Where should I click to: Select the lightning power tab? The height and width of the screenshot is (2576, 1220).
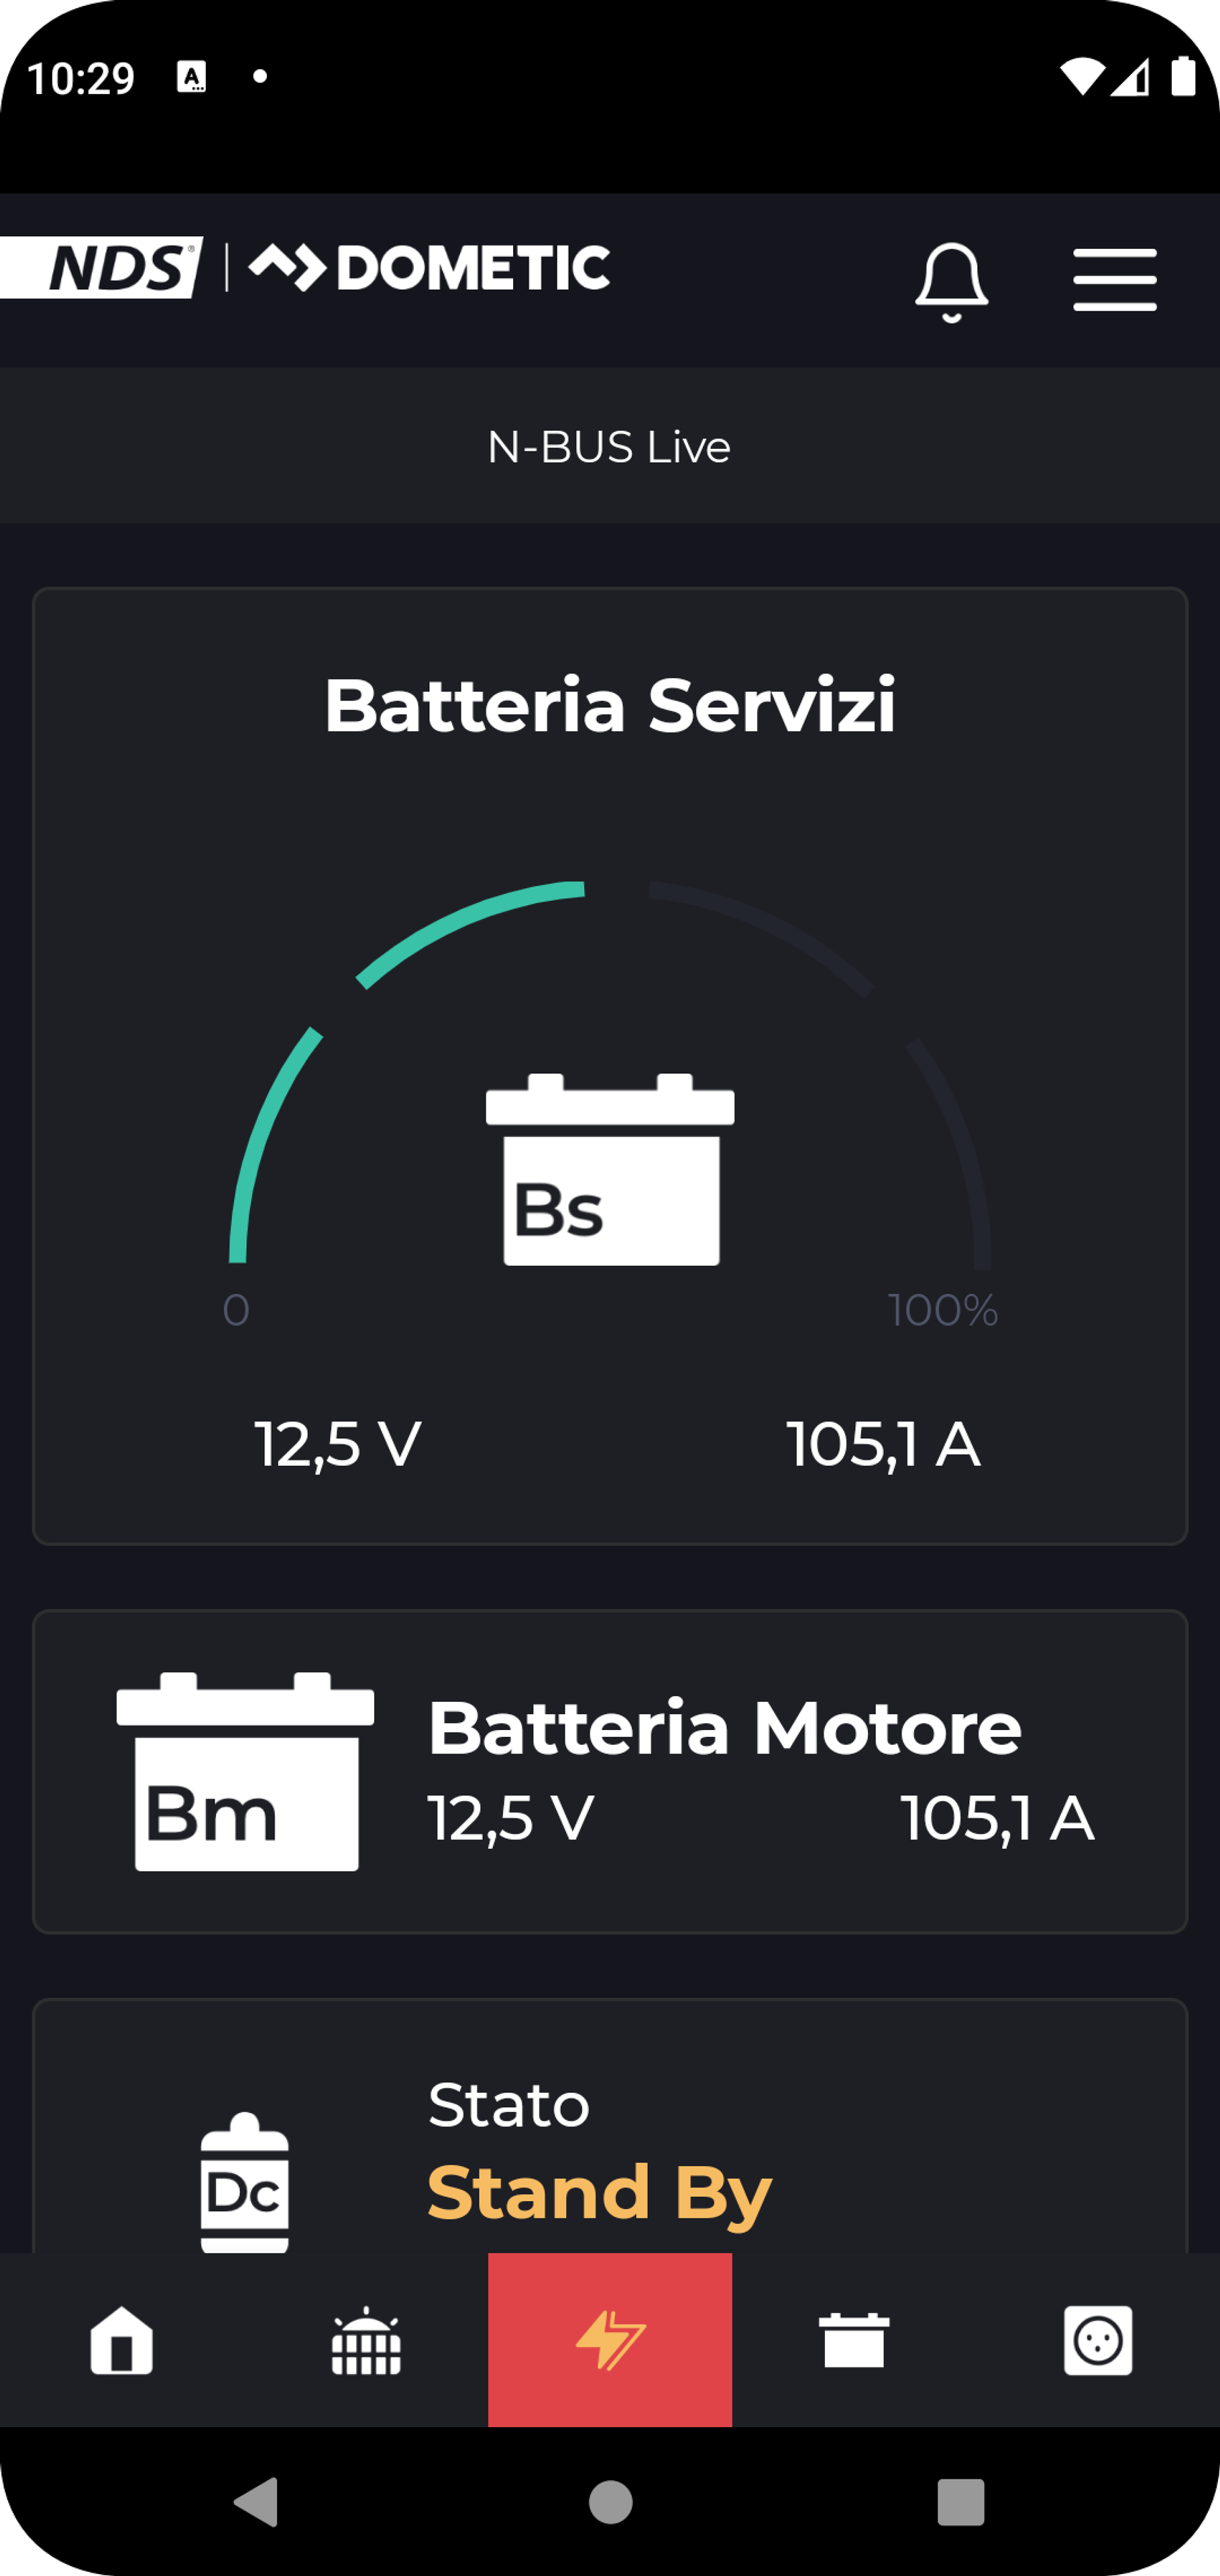(610, 2340)
